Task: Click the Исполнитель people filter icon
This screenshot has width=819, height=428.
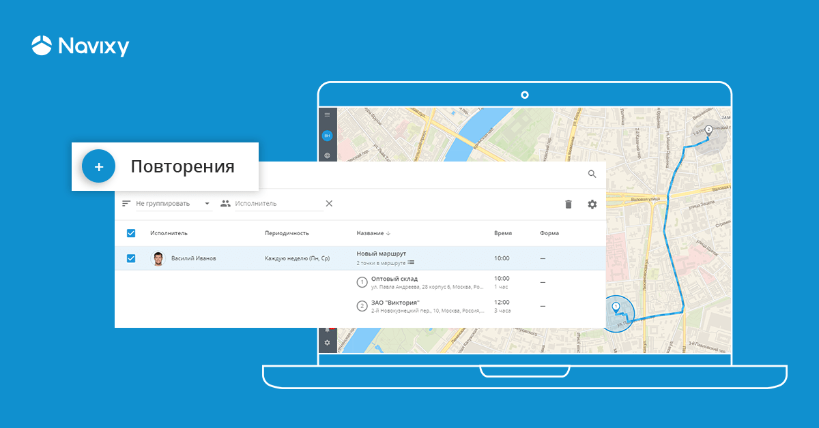Action: [226, 204]
